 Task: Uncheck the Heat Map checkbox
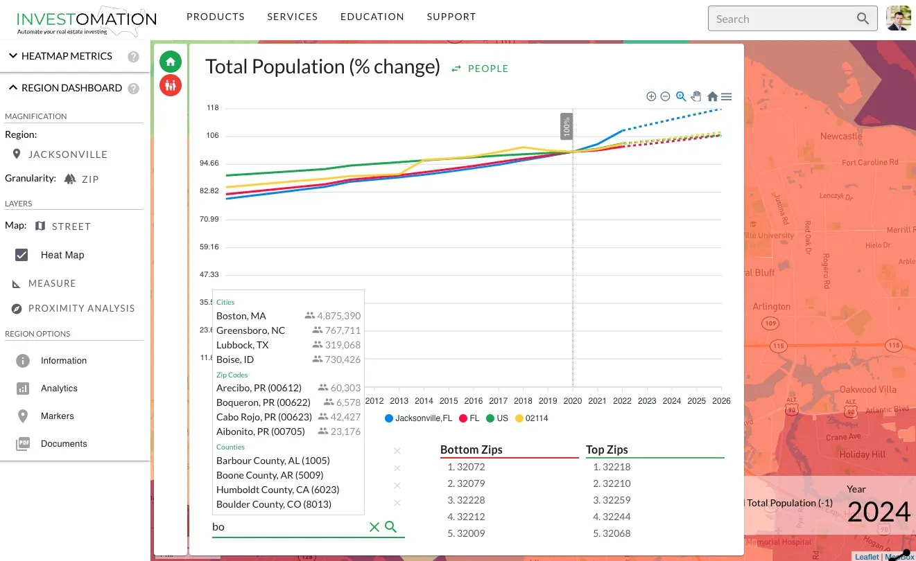[21, 255]
